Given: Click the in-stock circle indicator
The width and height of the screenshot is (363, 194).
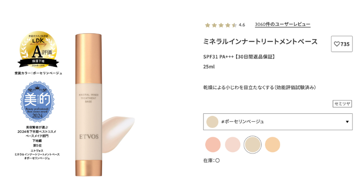Looking at the screenshot, I should click(x=217, y=160).
